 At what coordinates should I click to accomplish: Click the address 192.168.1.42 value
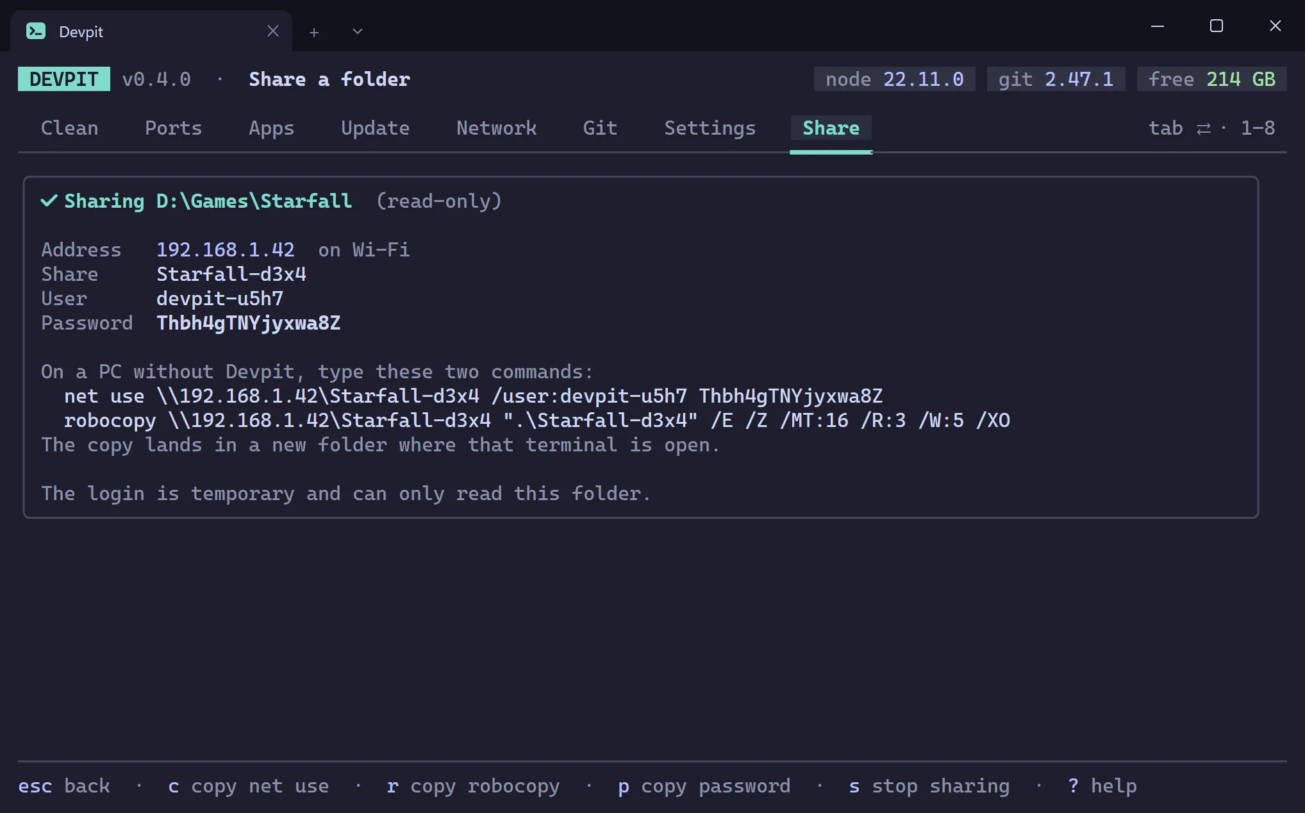coord(226,249)
